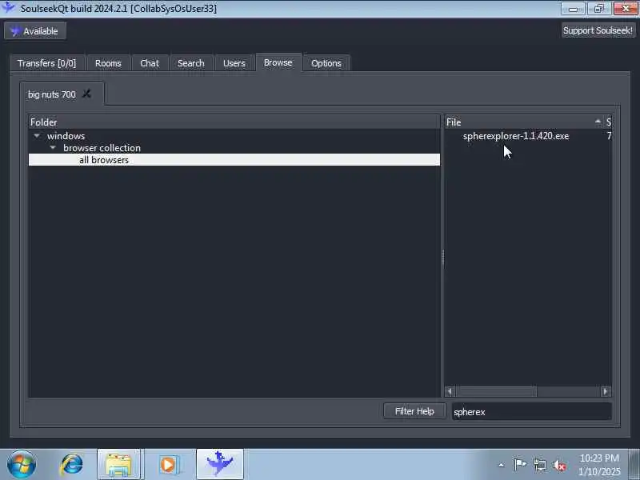Screen dimensions: 640x480
Task: Launch Internet Explorer from the taskbar
Action: (71, 465)
